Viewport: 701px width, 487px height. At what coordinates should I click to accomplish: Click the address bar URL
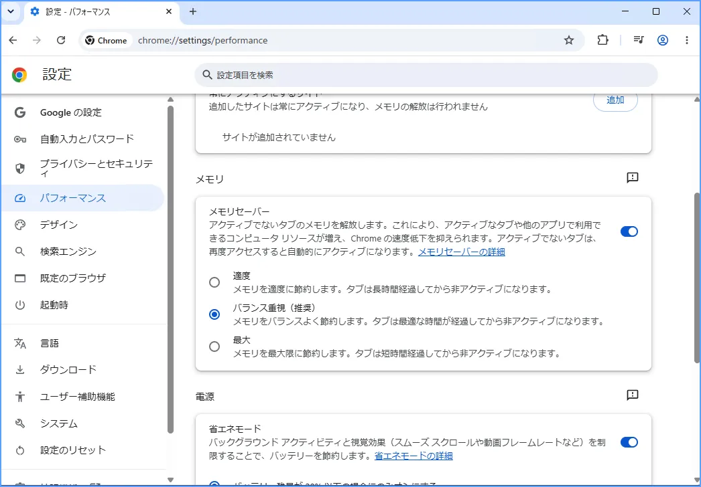203,40
